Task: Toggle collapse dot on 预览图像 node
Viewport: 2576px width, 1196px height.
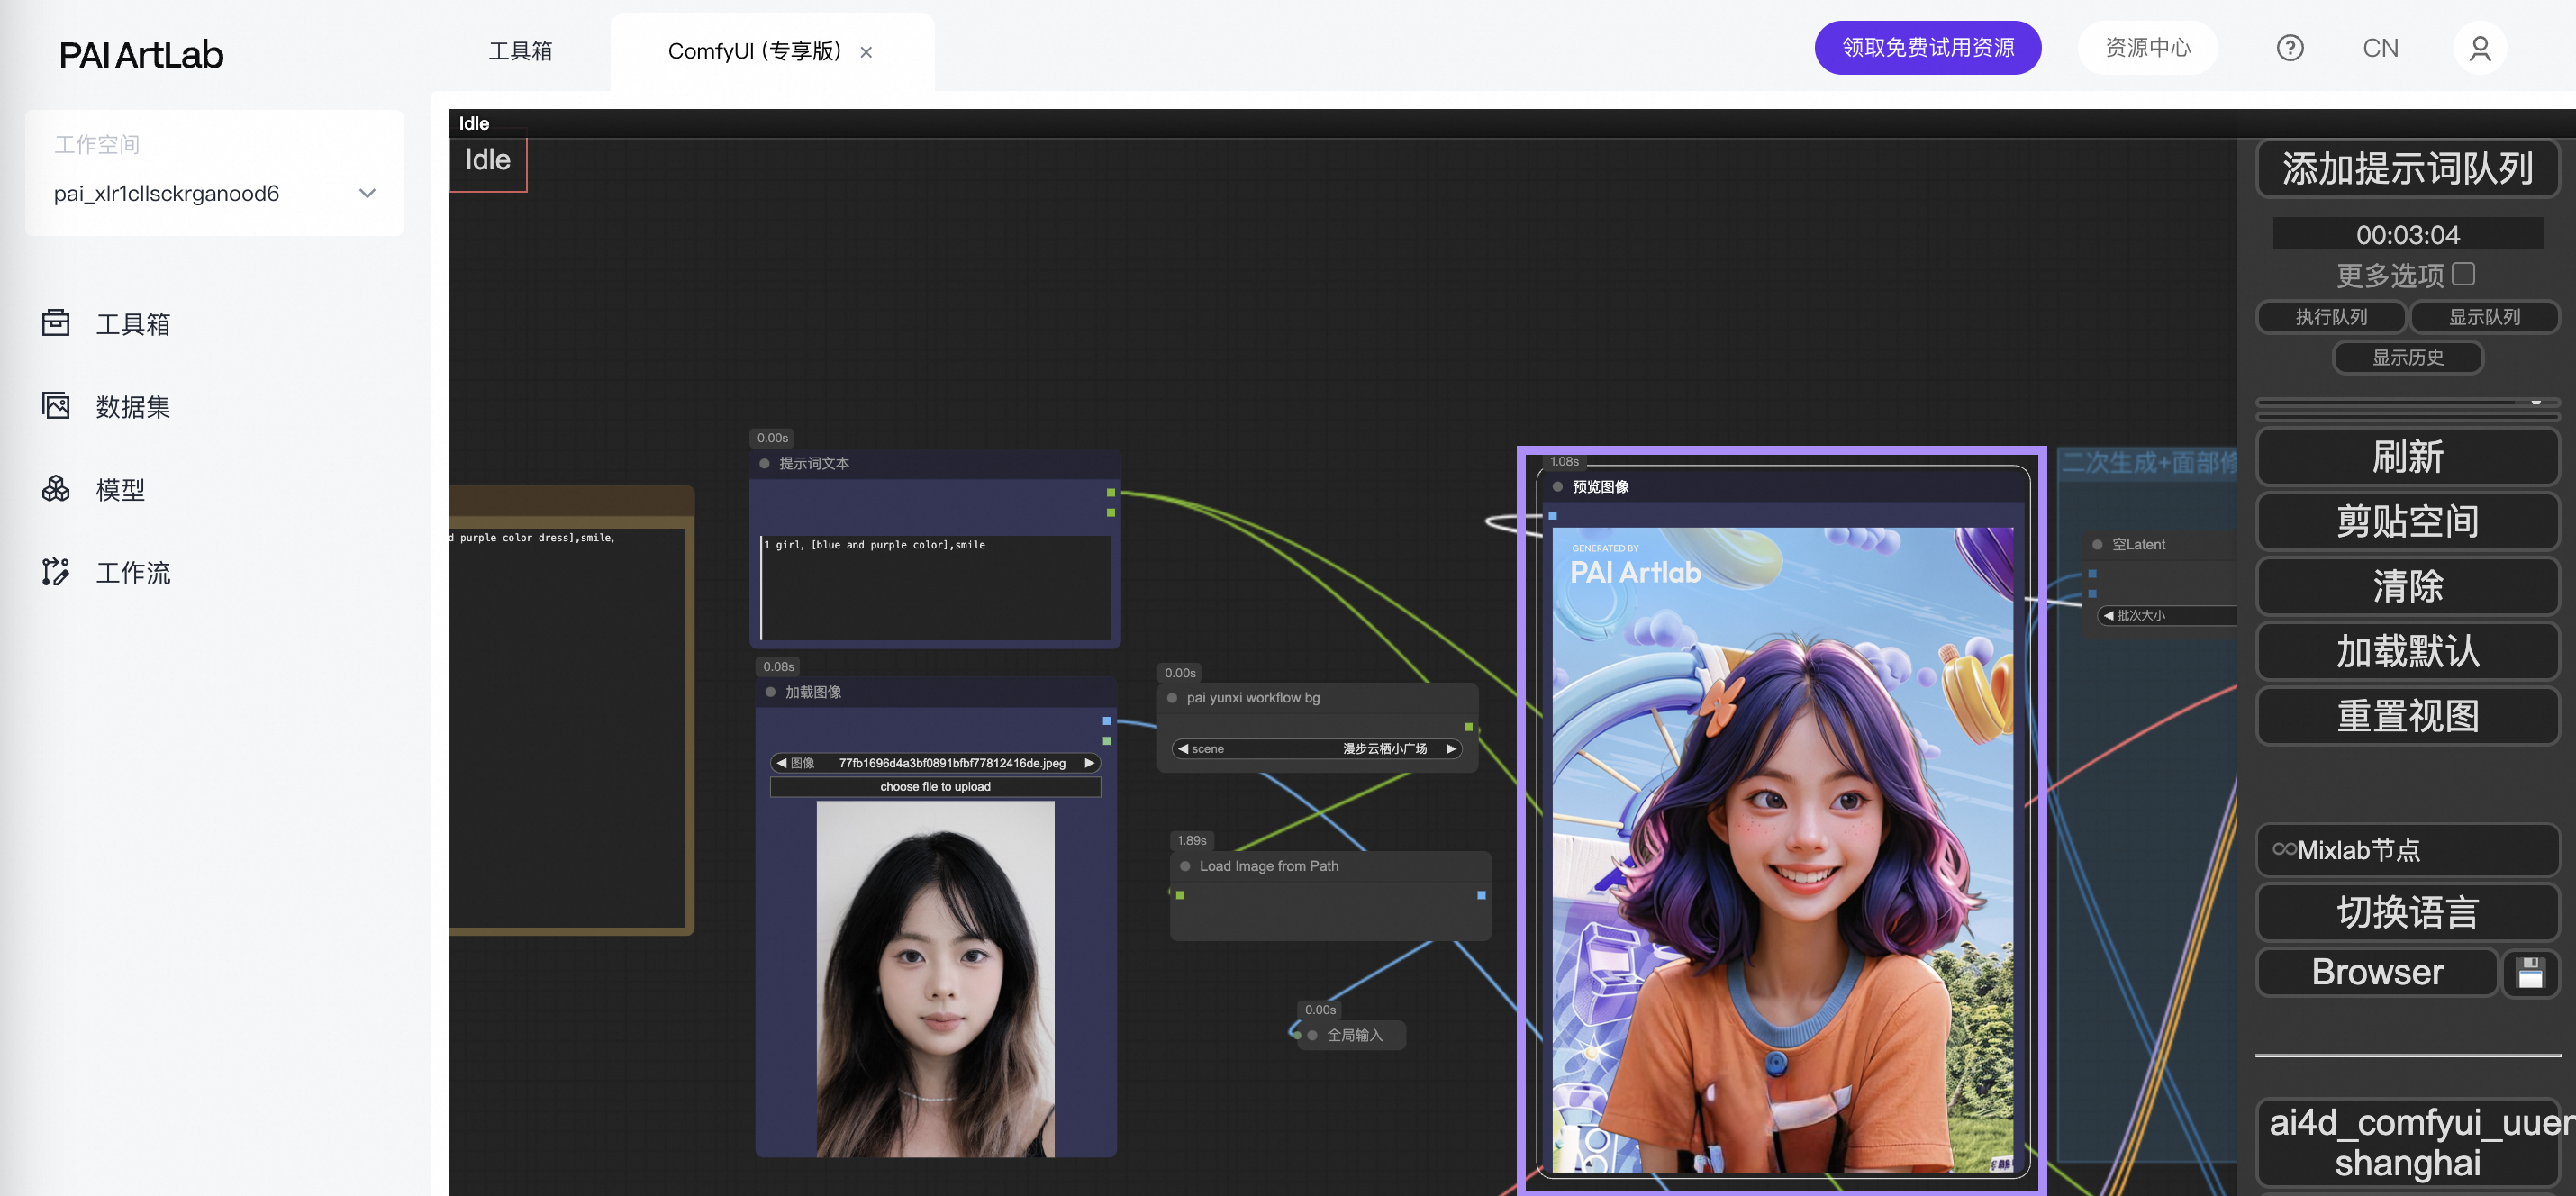Action: point(1557,487)
